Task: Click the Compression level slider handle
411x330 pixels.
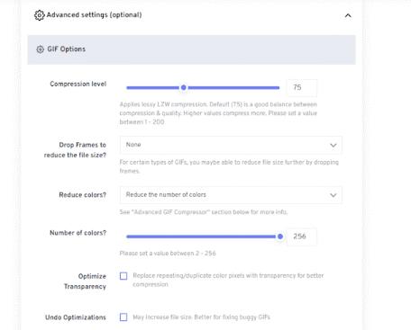Action: [184, 87]
